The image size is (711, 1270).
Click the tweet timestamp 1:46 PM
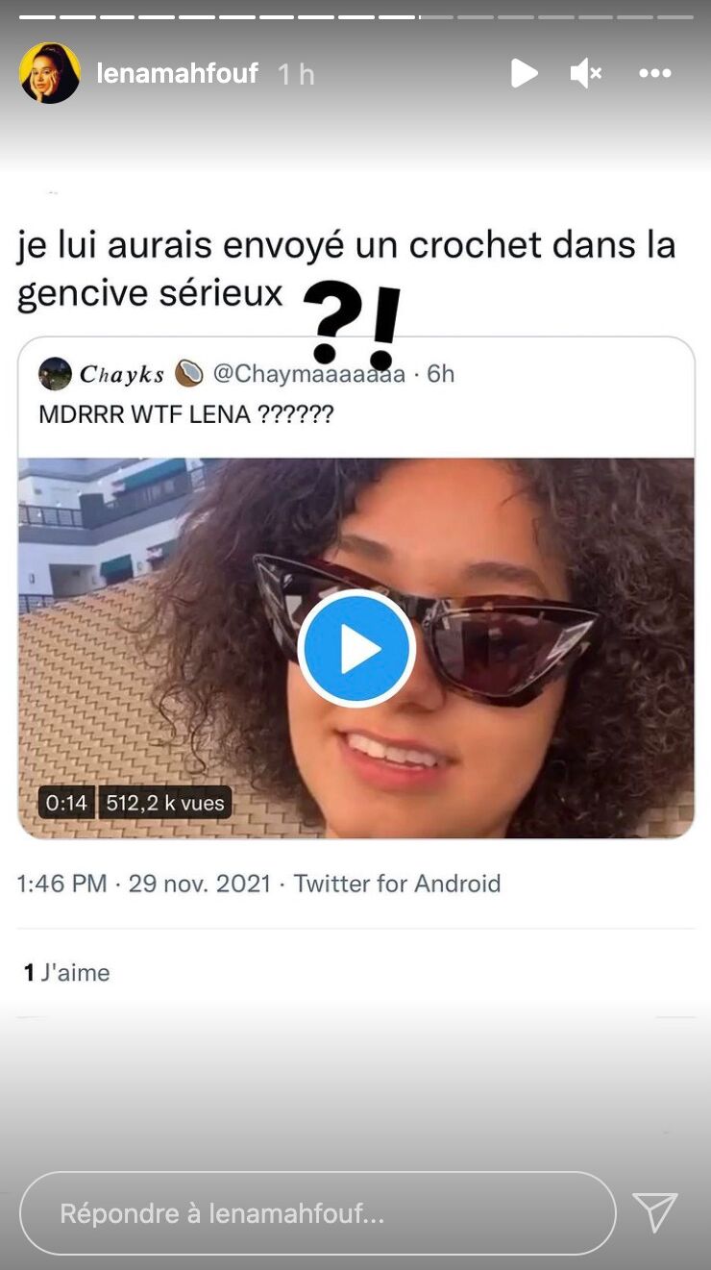click(61, 884)
